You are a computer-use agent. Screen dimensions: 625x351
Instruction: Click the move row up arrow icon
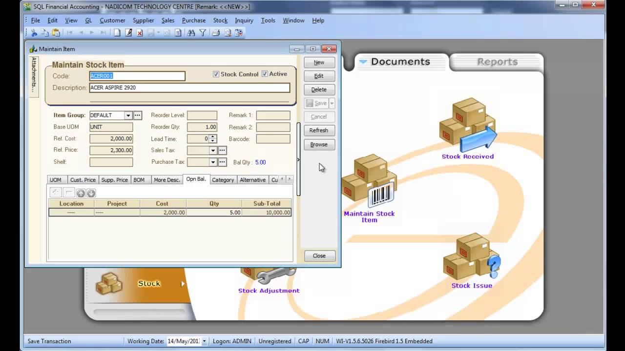click(x=81, y=193)
